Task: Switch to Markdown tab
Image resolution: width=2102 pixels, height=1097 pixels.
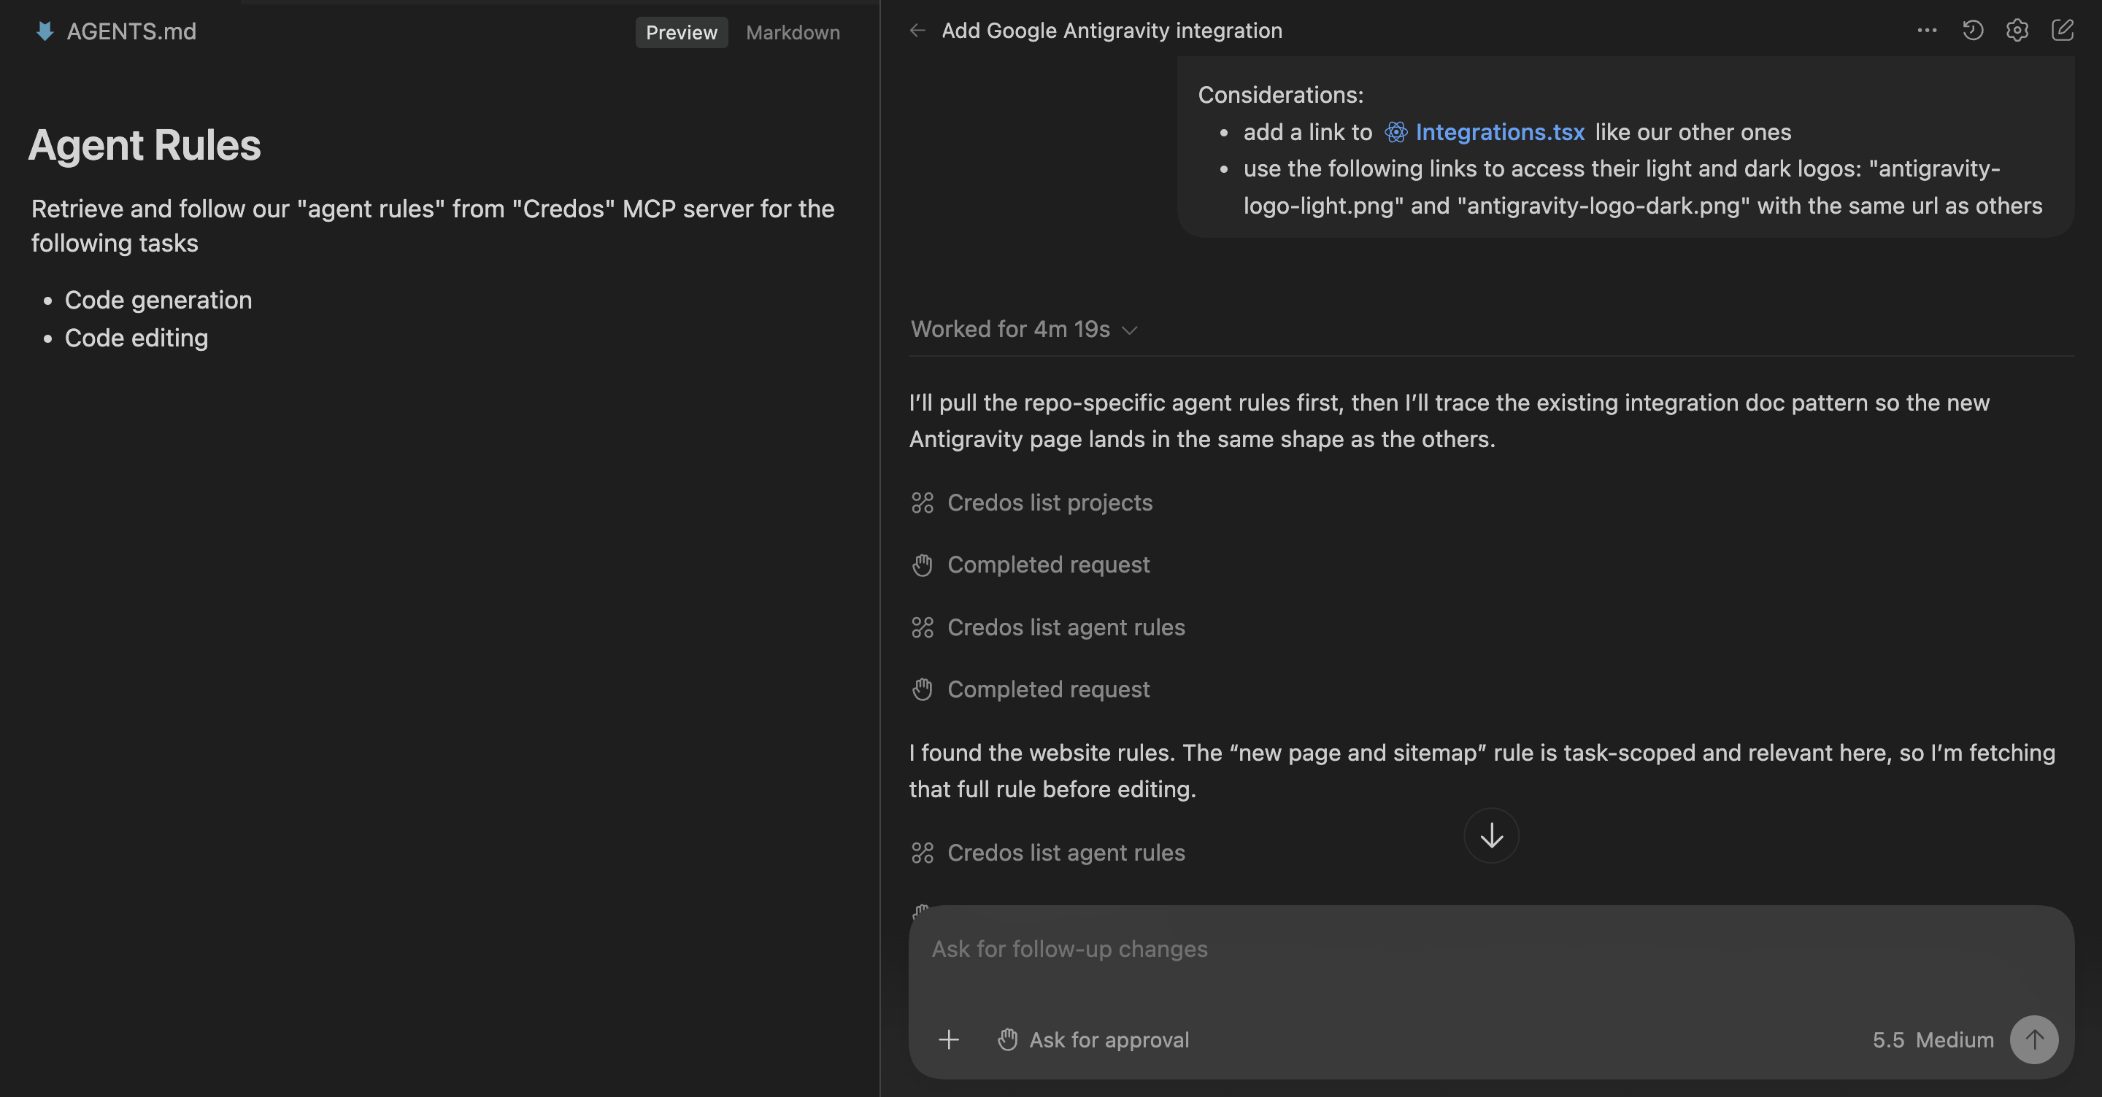Action: [x=793, y=33]
